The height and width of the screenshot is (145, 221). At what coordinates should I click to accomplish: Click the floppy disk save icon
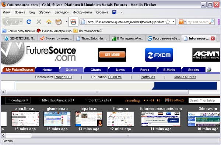(x=114, y=12)
